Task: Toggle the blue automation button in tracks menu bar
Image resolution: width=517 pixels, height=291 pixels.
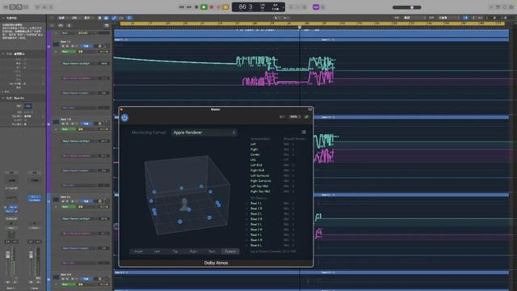Action: coord(114,18)
